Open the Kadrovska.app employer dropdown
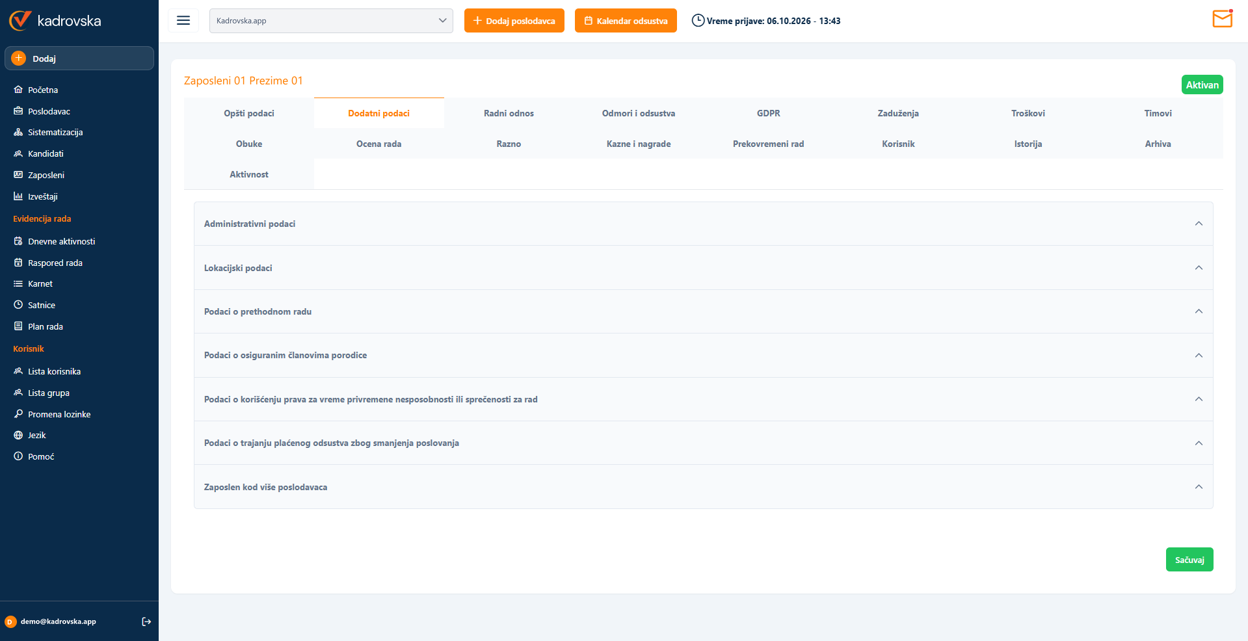Viewport: 1248px width, 641px height. (331, 21)
